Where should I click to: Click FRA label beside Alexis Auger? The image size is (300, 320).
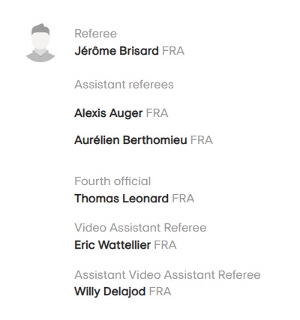(157, 113)
